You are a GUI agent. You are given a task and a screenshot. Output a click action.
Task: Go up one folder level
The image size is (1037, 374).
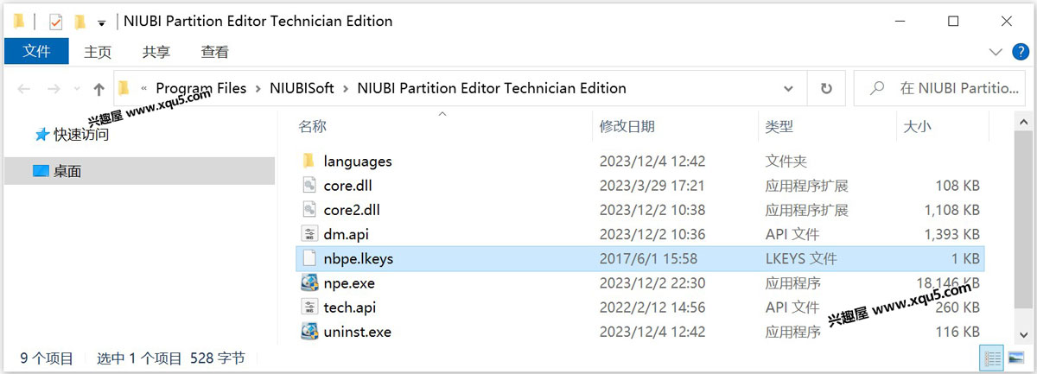point(99,88)
